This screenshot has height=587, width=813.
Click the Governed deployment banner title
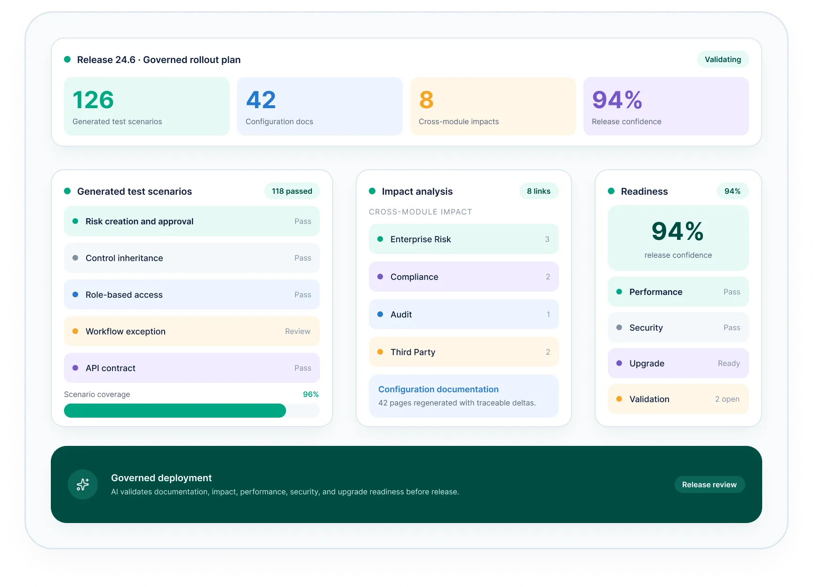(161, 478)
